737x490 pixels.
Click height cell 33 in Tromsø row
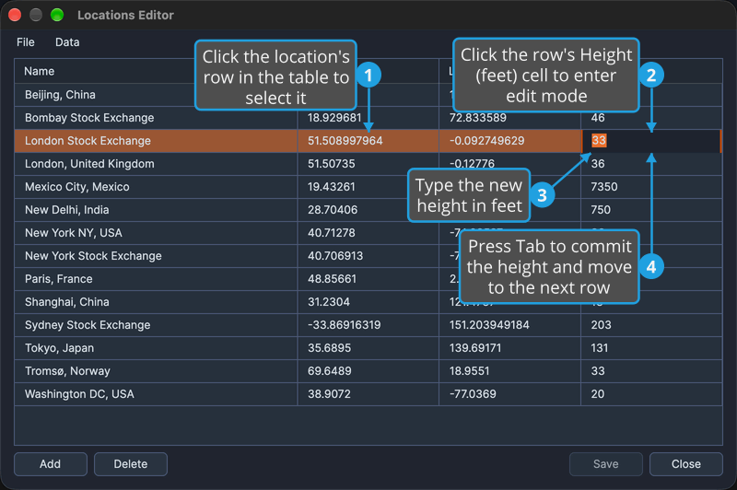(651, 370)
